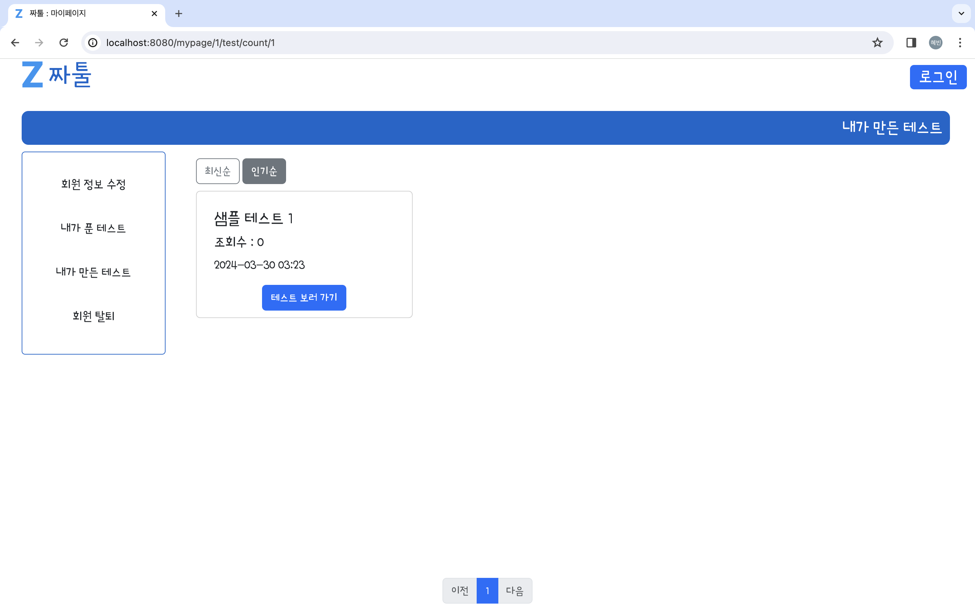Open the browser side panel icon
The width and height of the screenshot is (975, 609).
click(911, 43)
